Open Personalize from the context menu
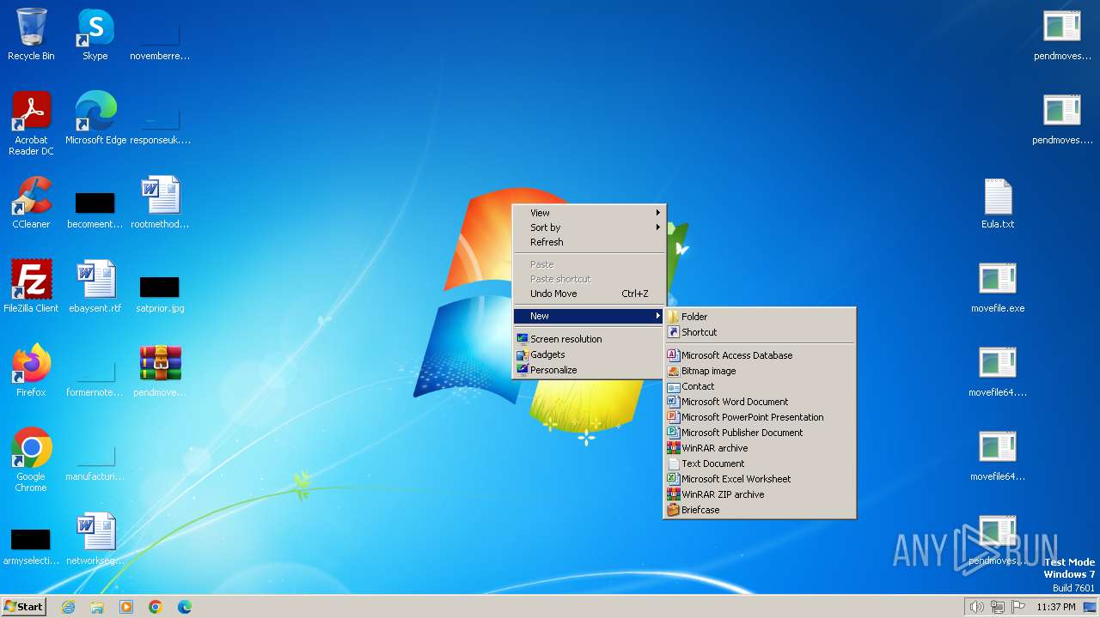1100x618 pixels. (x=589, y=370)
